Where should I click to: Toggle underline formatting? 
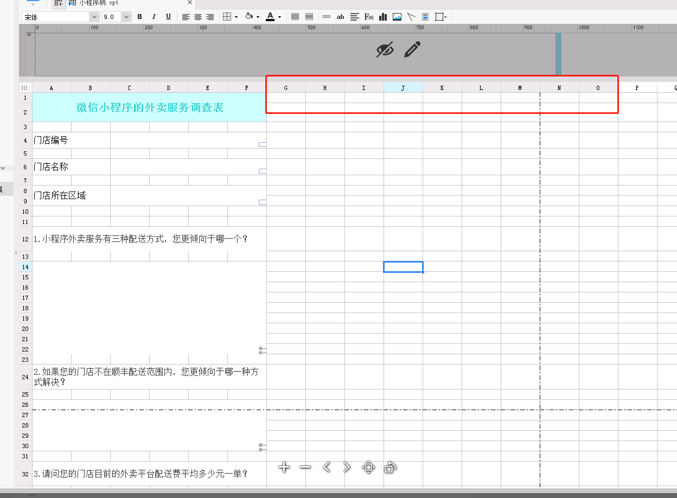[x=168, y=17]
